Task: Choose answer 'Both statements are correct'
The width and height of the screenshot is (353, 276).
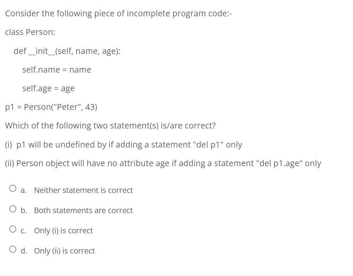Action: pos(83,210)
